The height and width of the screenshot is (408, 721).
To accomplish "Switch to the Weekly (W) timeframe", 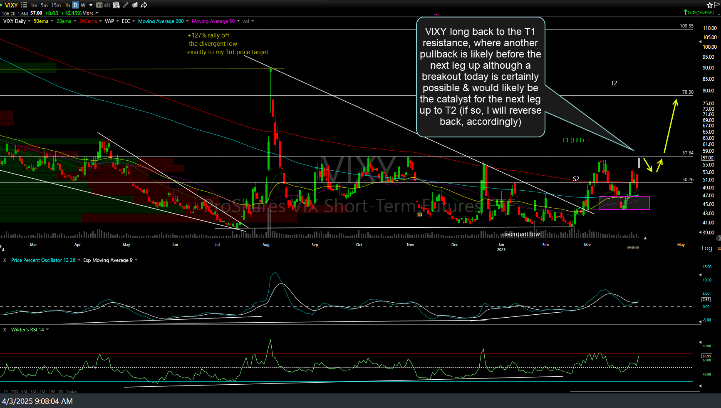I will [x=83, y=5].
